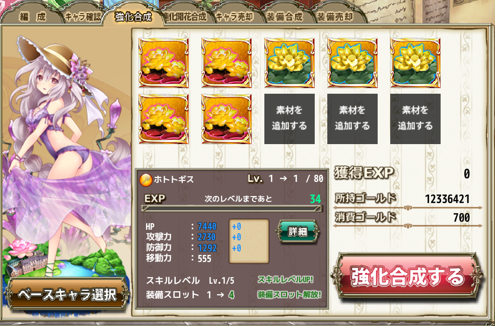Go to the キャラ売却 tab
Viewport: 495px width, 326px height.
click(x=235, y=17)
